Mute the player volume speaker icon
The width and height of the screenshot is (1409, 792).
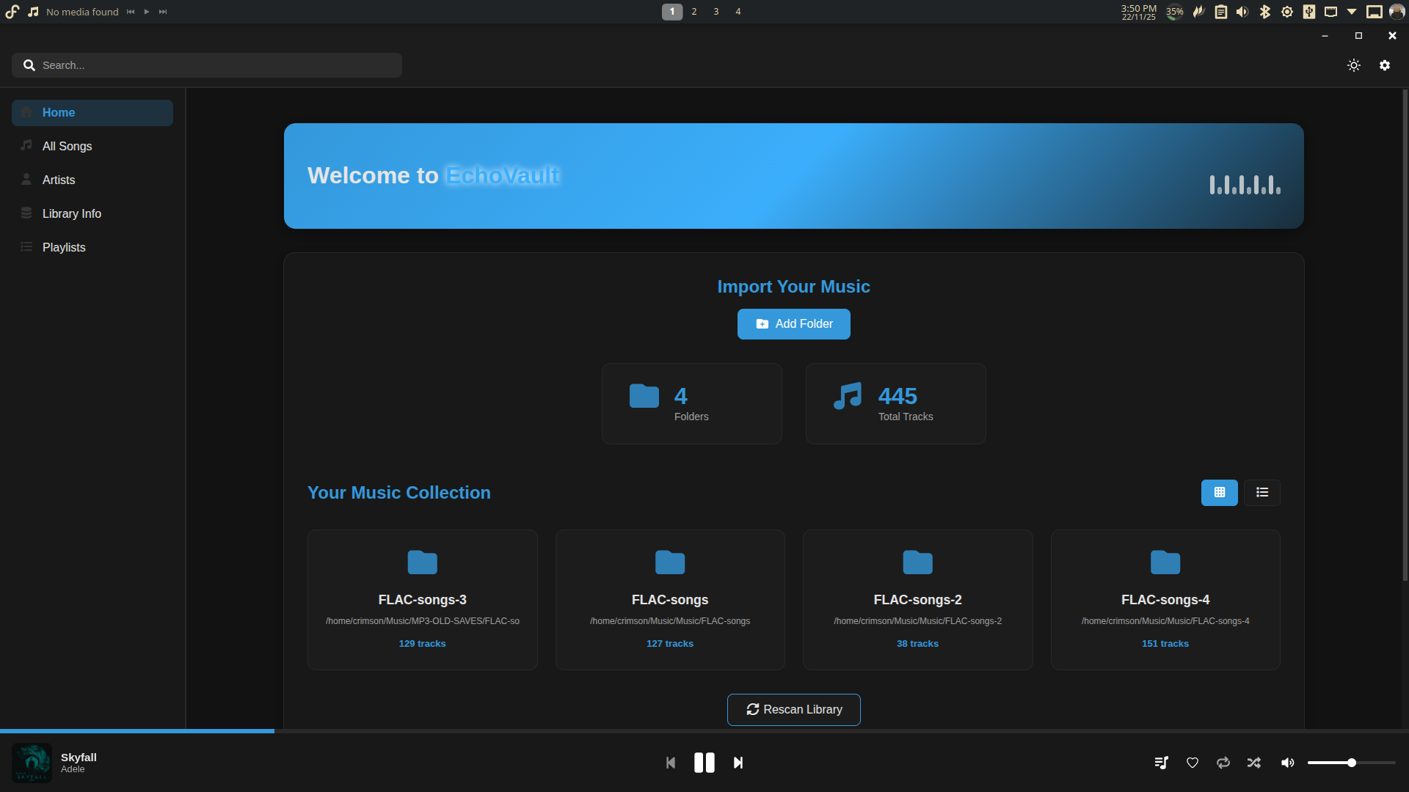point(1287,763)
